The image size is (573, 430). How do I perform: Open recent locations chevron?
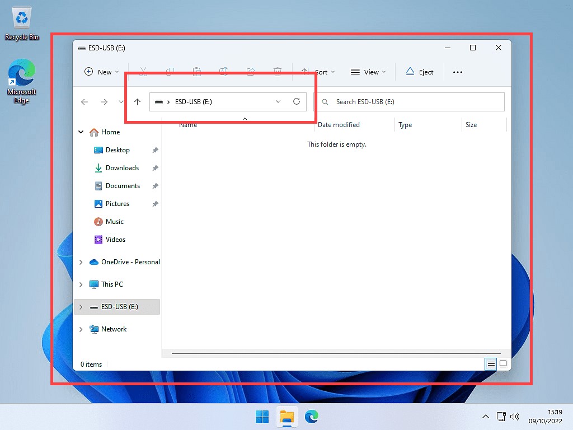pyautogui.click(x=121, y=102)
